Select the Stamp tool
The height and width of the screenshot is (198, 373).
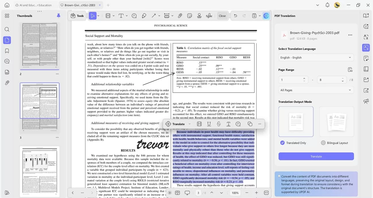(199, 16)
